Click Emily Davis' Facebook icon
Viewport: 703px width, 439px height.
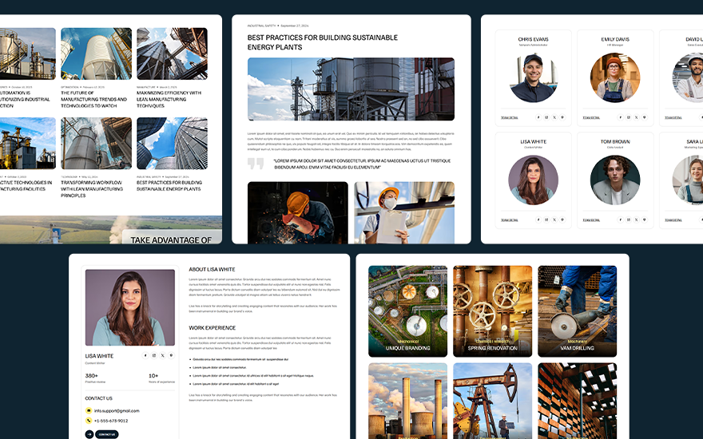pos(621,117)
